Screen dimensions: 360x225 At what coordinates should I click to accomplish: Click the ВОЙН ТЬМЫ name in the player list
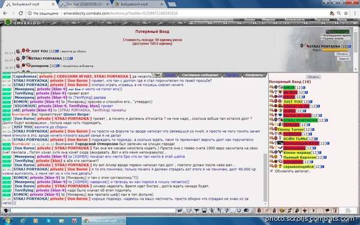(x=295, y=139)
